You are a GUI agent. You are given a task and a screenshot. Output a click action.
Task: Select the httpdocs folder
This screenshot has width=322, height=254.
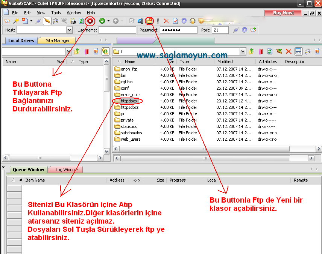click(129, 101)
